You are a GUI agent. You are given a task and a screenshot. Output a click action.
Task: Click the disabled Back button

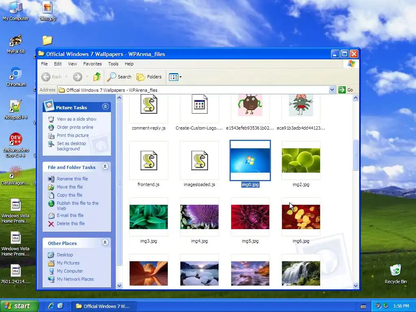[52, 77]
